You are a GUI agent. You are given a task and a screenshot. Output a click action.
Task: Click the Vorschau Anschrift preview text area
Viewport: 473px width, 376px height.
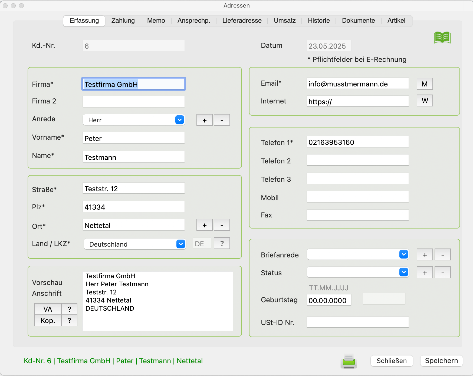[158, 301]
